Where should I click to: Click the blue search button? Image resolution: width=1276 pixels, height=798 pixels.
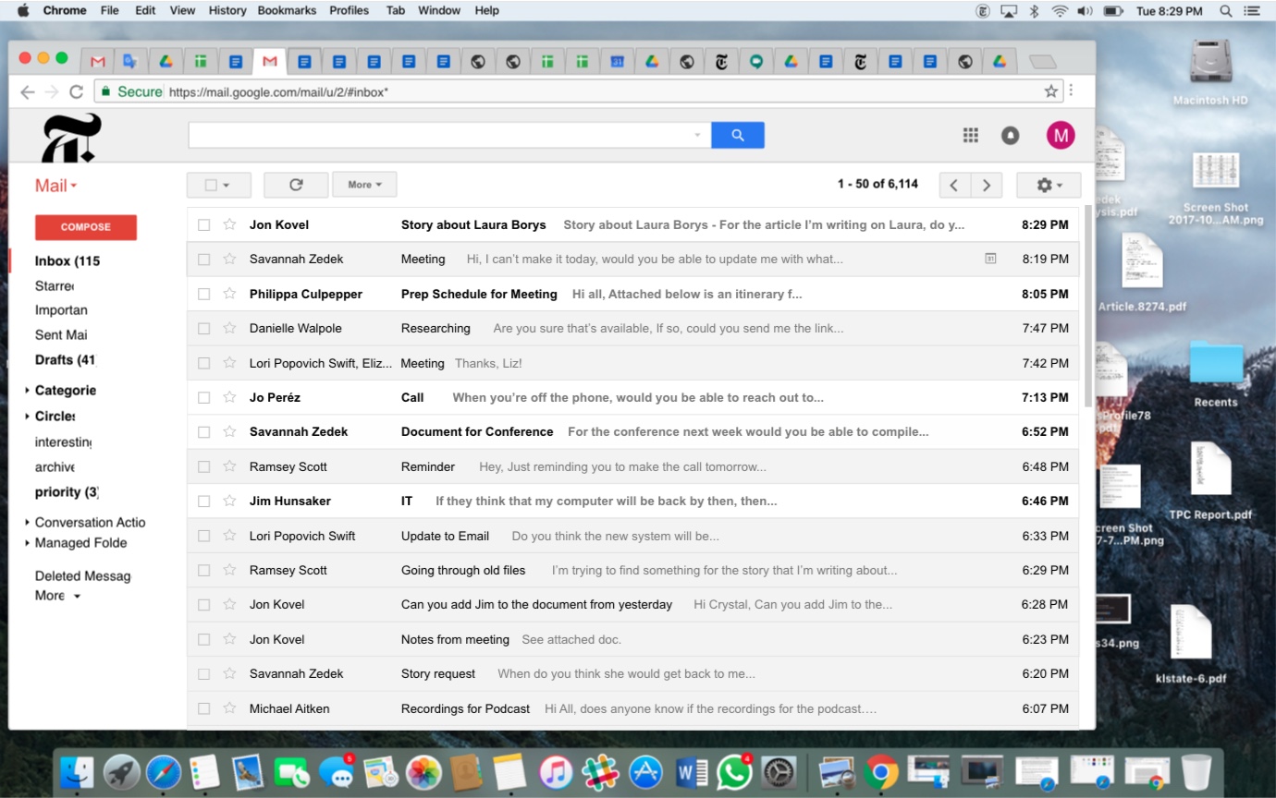737,135
